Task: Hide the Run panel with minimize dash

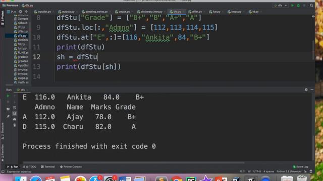Action: [x=312, y=89]
